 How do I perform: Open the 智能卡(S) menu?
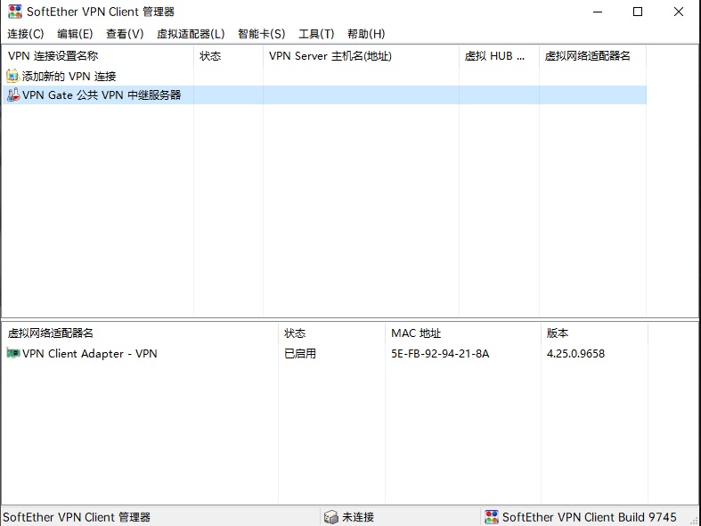(x=261, y=34)
